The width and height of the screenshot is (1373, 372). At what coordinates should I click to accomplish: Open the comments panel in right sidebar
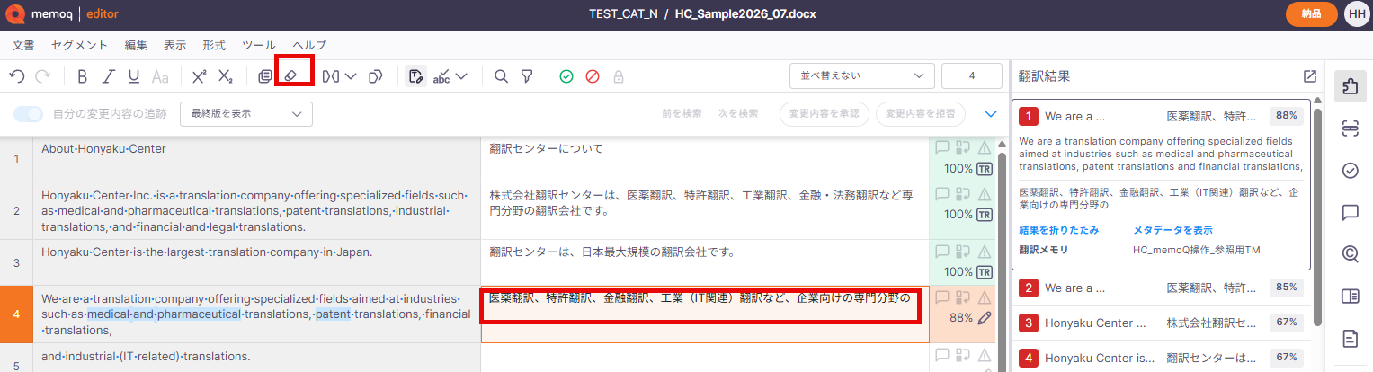[1349, 213]
